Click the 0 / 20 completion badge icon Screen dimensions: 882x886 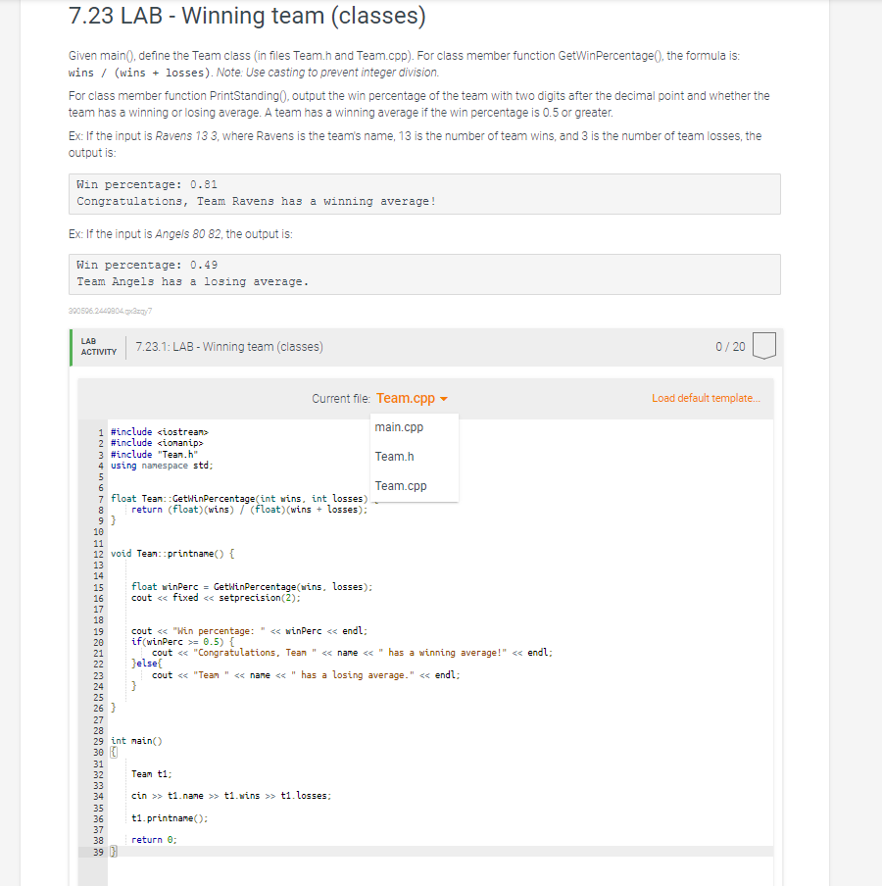pyautogui.click(x=764, y=346)
